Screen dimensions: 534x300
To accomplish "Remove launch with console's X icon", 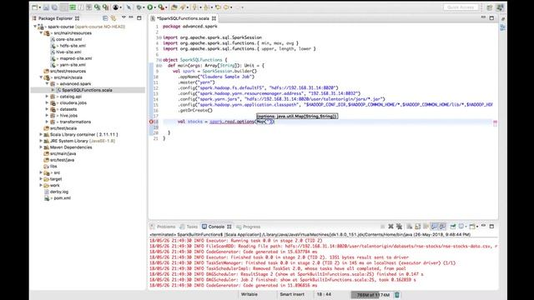I will pyautogui.click(x=390, y=227).
